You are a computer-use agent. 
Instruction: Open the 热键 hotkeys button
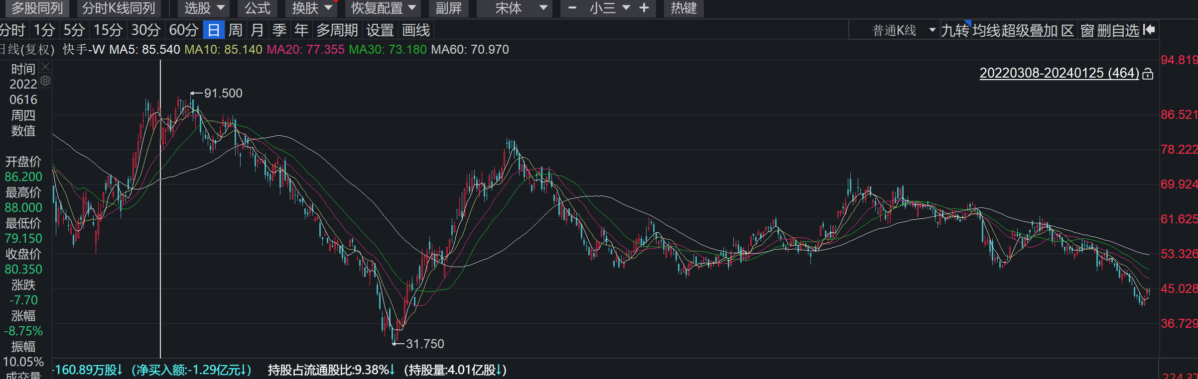(683, 8)
